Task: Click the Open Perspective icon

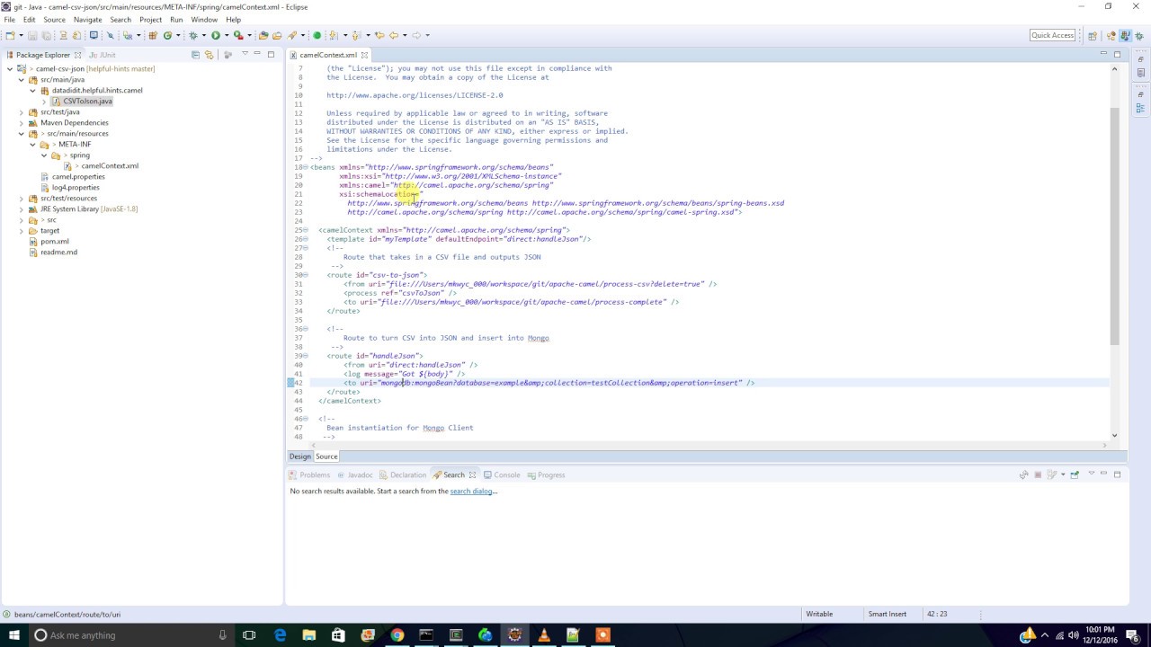Action: point(1093,36)
